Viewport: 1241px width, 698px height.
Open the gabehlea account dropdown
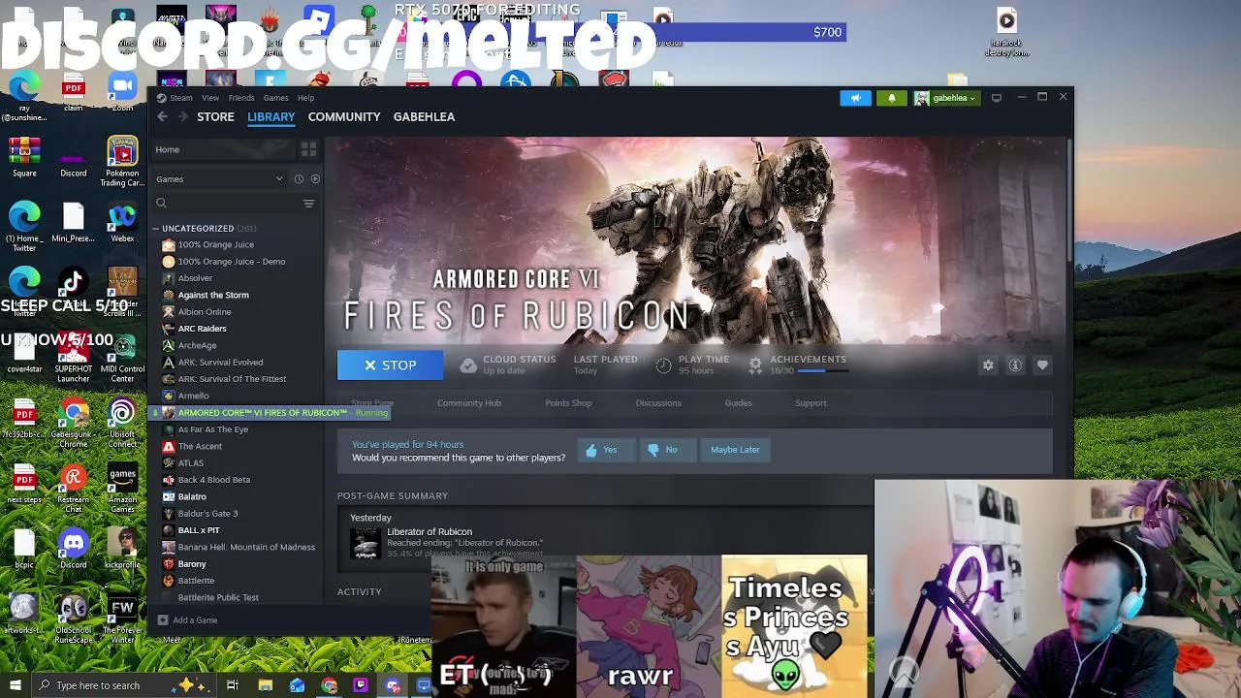click(946, 98)
